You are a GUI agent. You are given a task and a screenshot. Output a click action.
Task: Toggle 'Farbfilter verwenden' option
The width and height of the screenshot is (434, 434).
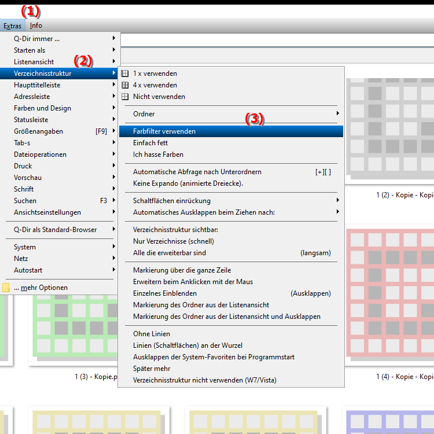pyautogui.click(x=231, y=131)
